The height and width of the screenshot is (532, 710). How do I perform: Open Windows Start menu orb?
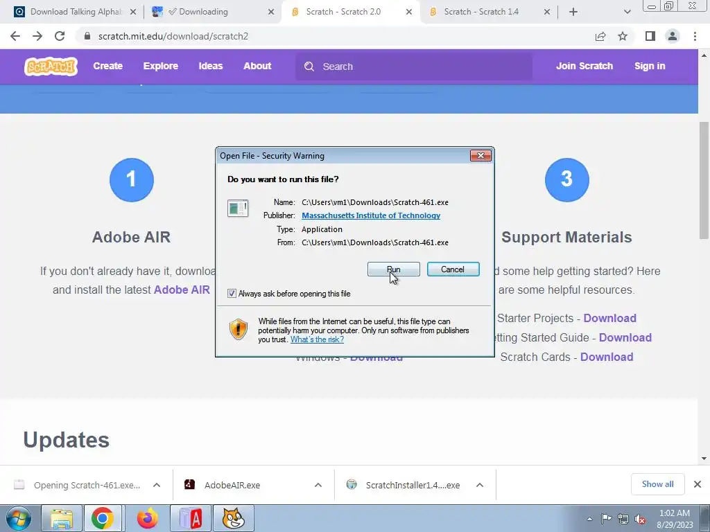coord(19,518)
